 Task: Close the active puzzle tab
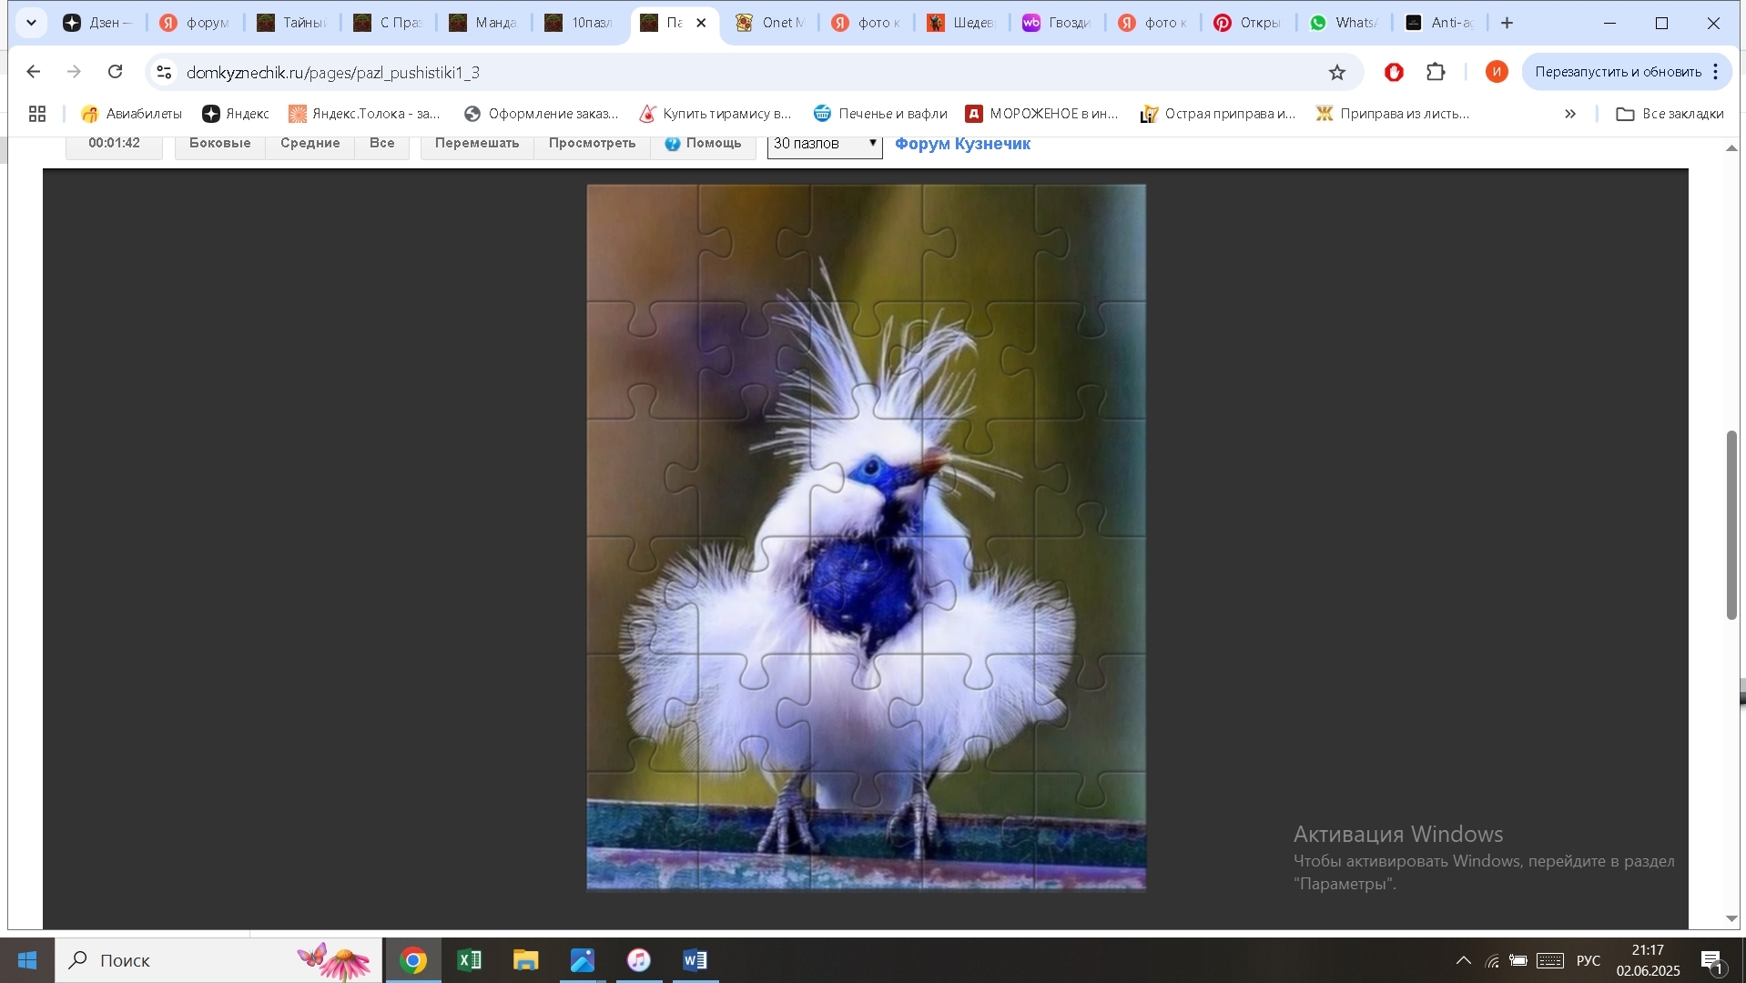click(701, 23)
